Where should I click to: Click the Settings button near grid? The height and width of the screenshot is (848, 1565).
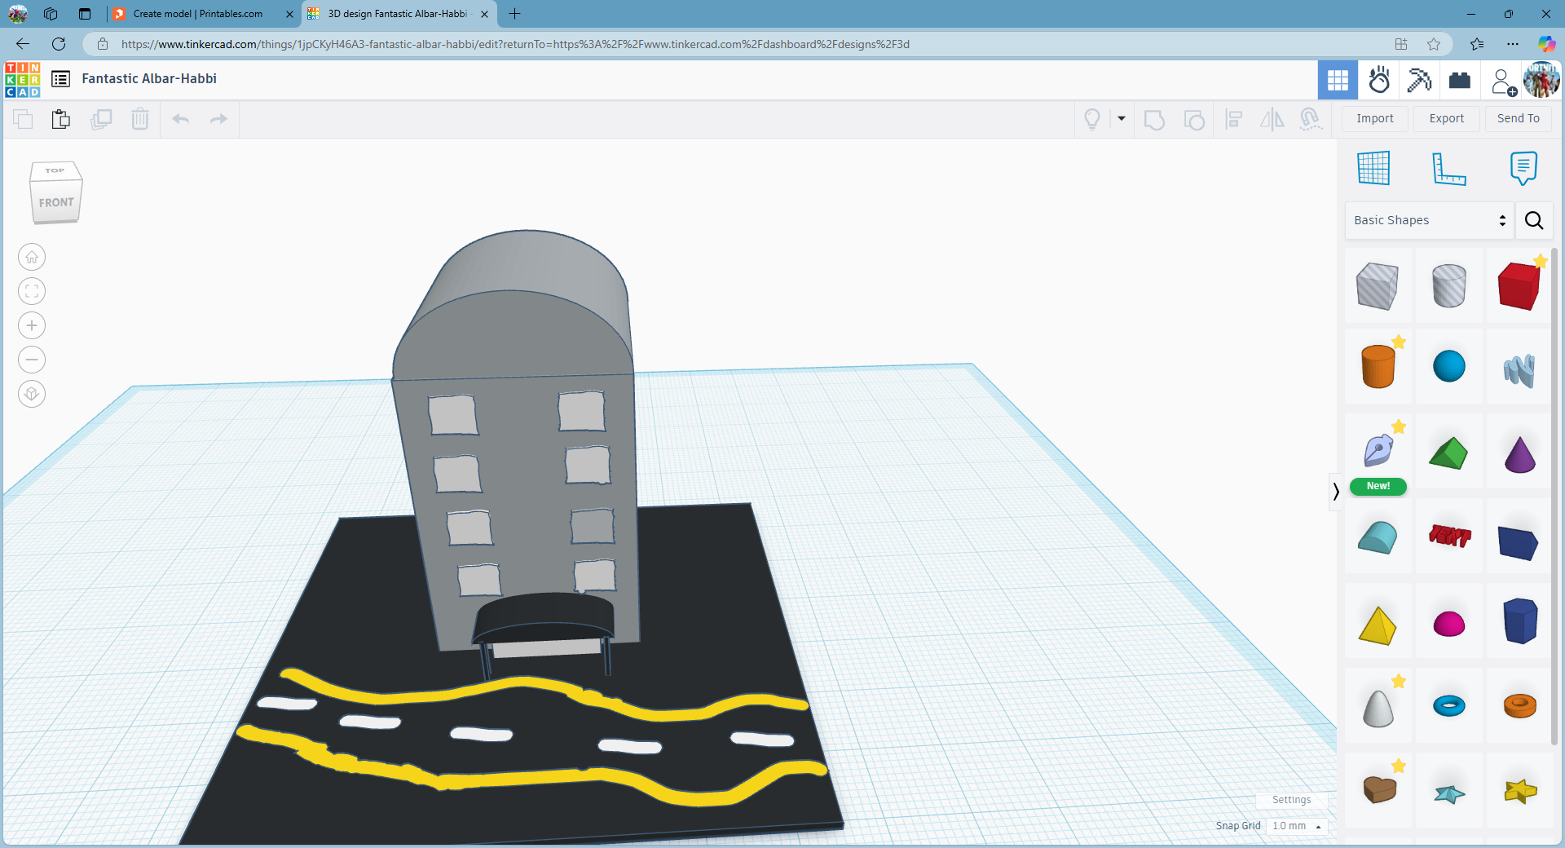point(1291,800)
